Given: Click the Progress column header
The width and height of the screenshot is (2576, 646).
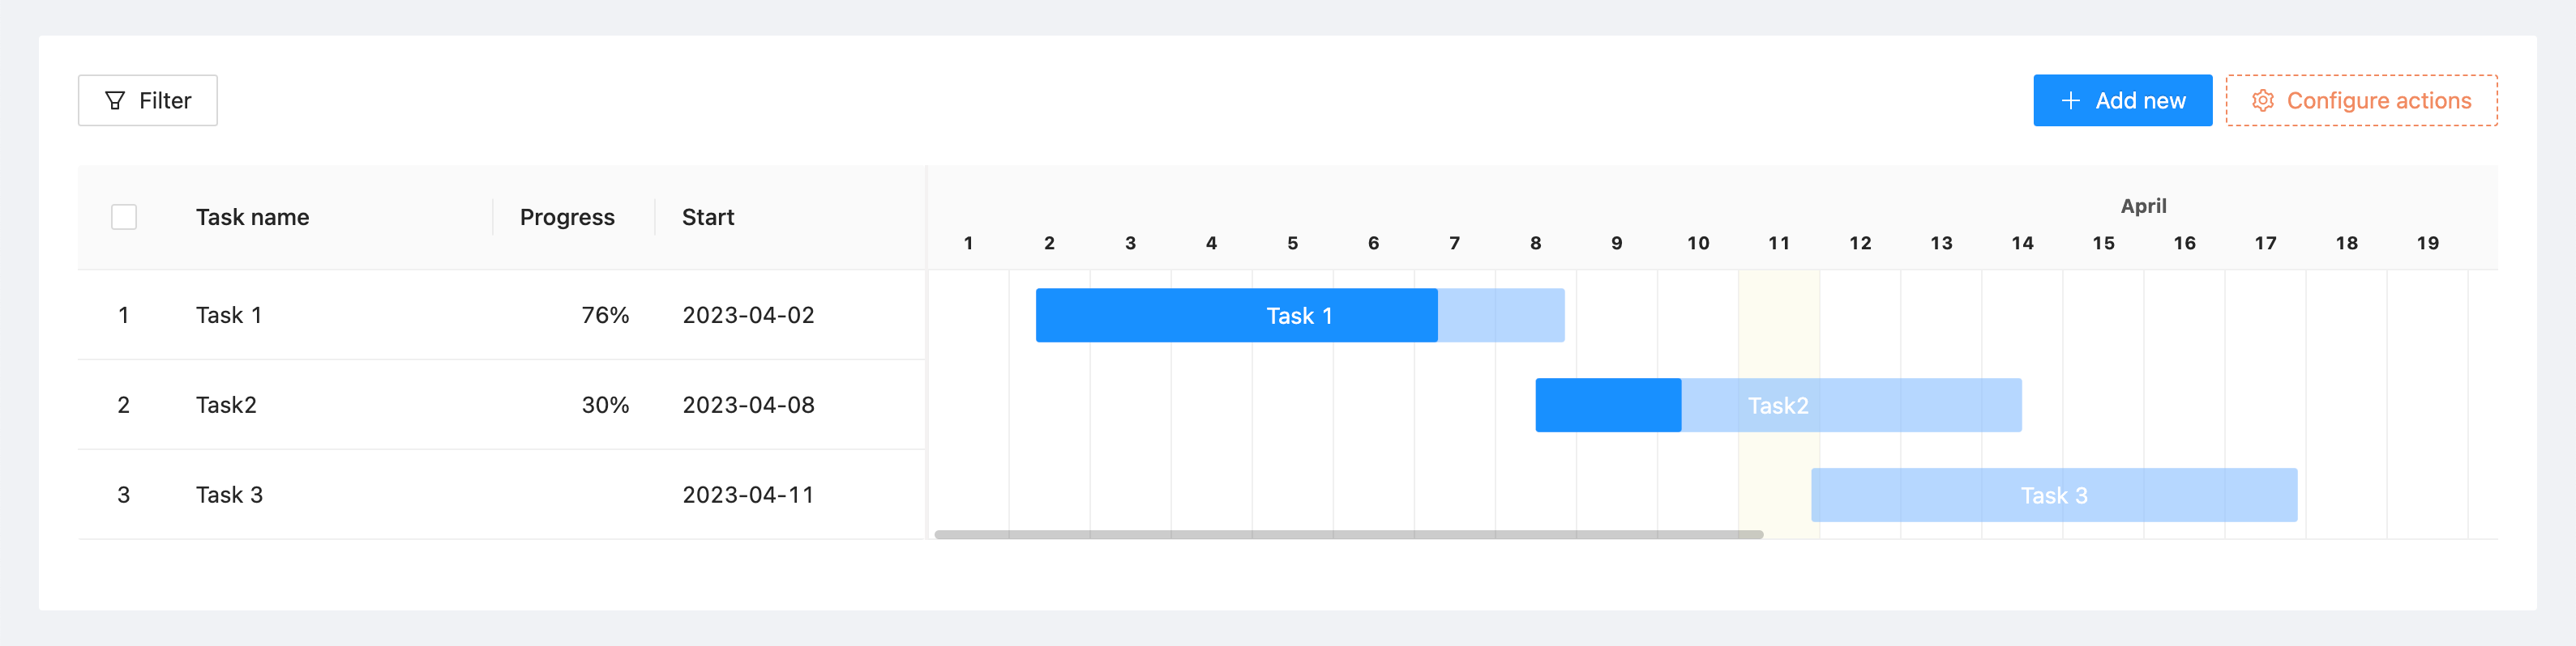Looking at the screenshot, I should 566,218.
